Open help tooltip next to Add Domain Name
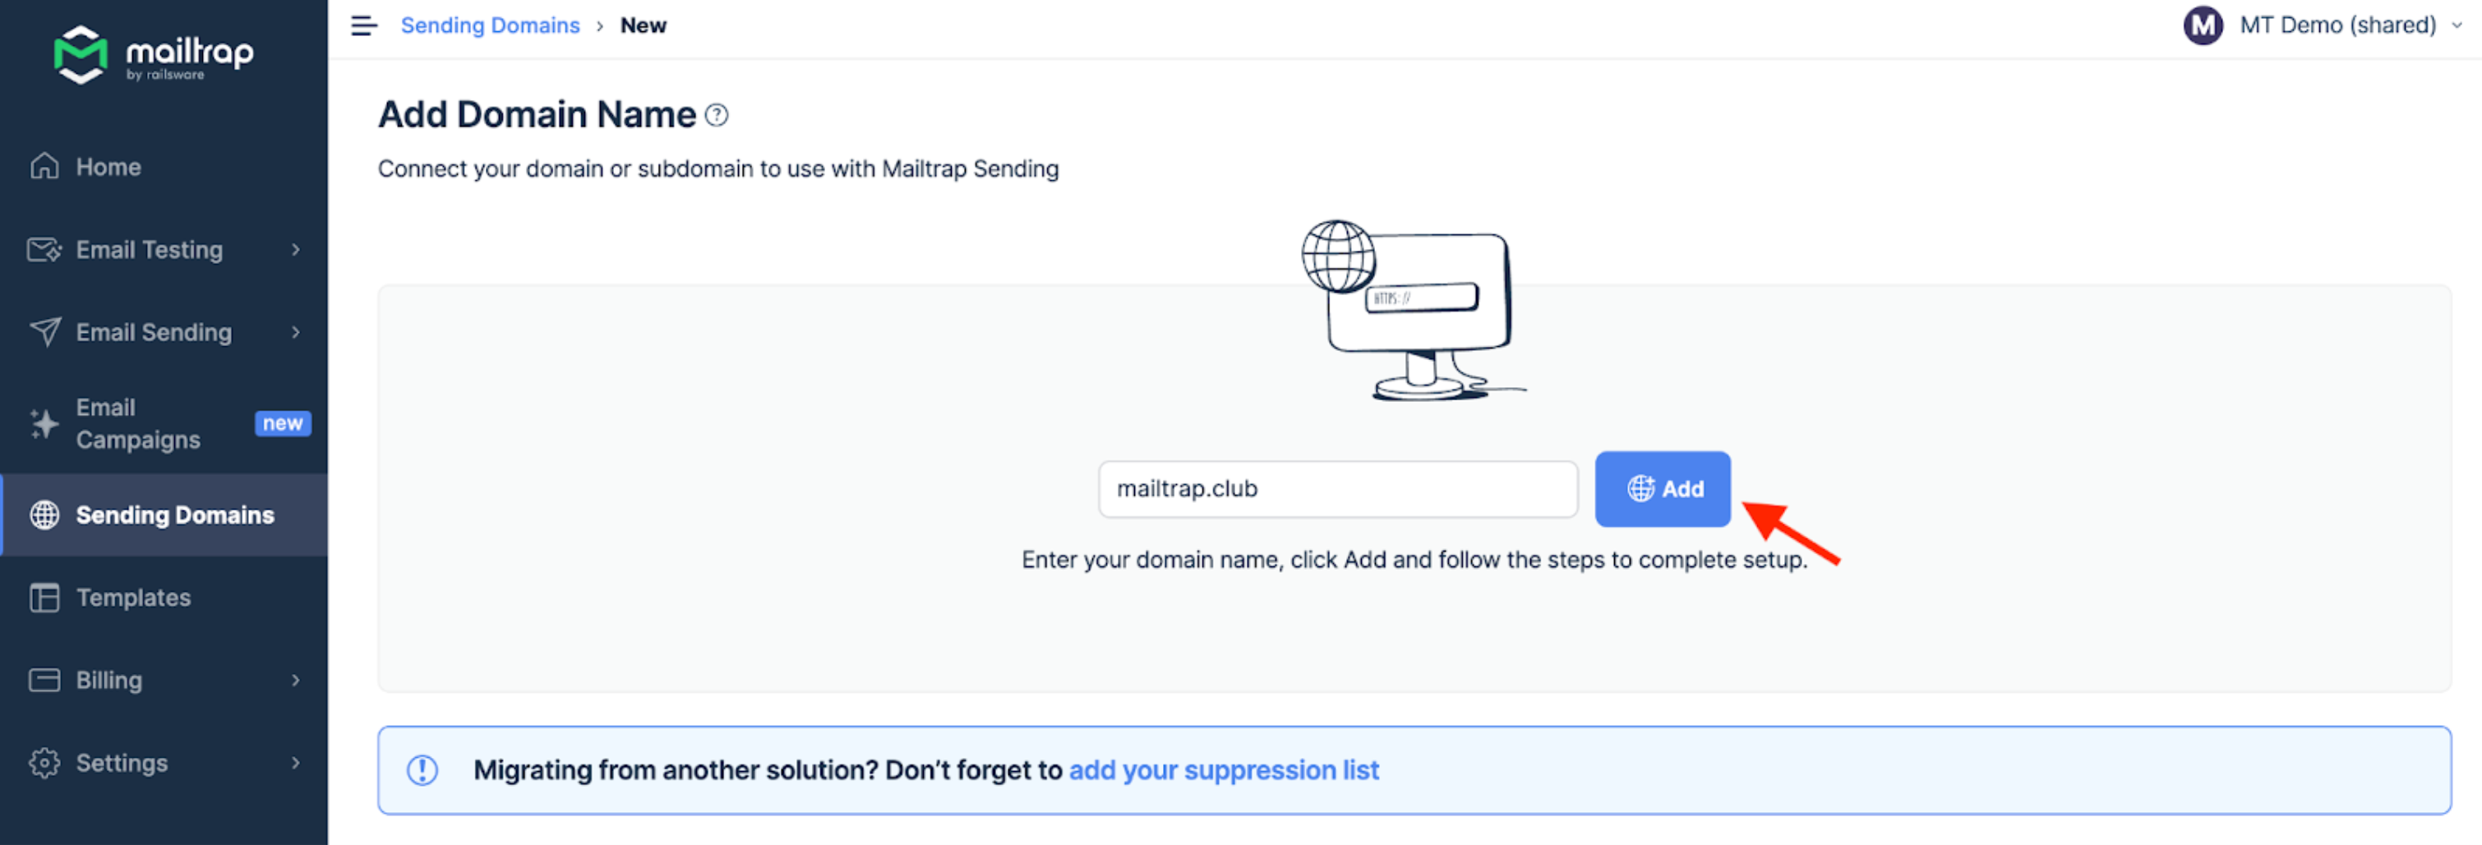The width and height of the screenshot is (2482, 845). (717, 116)
